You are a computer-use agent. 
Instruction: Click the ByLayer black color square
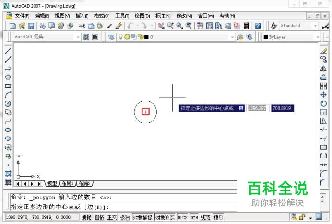[x=265, y=37]
